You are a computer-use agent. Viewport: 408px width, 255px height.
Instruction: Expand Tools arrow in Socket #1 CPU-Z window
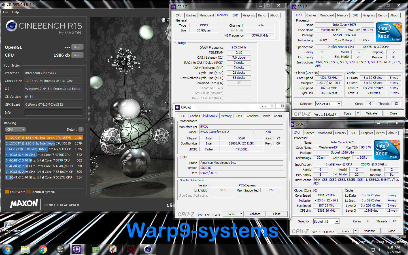(x=358, y=113)
